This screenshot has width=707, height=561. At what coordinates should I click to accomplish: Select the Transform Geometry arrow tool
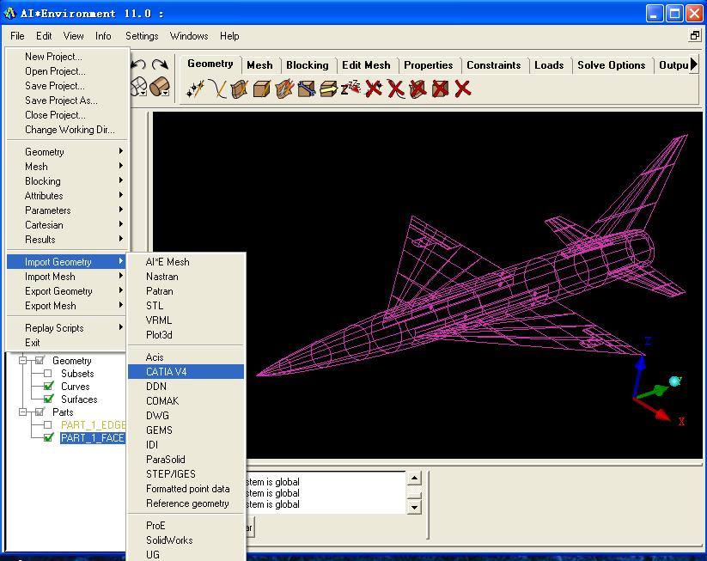pyautogui.click(x=328, y=88)
